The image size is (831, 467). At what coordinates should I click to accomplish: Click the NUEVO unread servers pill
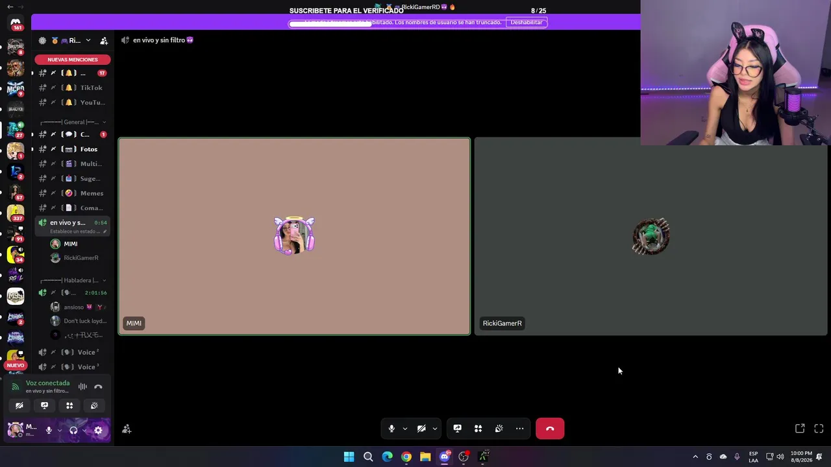[x=16, y=365]
